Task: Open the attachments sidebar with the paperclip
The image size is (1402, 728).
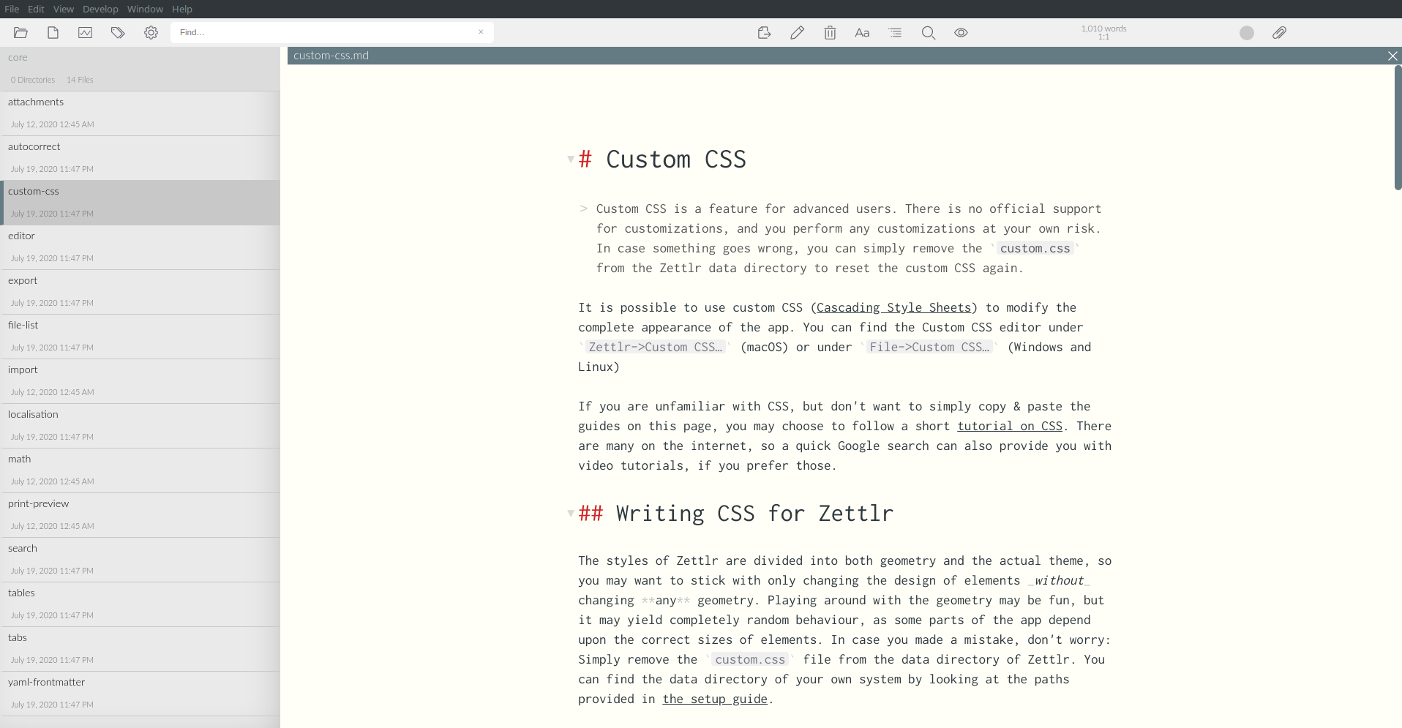Action: click(1280, 33)
